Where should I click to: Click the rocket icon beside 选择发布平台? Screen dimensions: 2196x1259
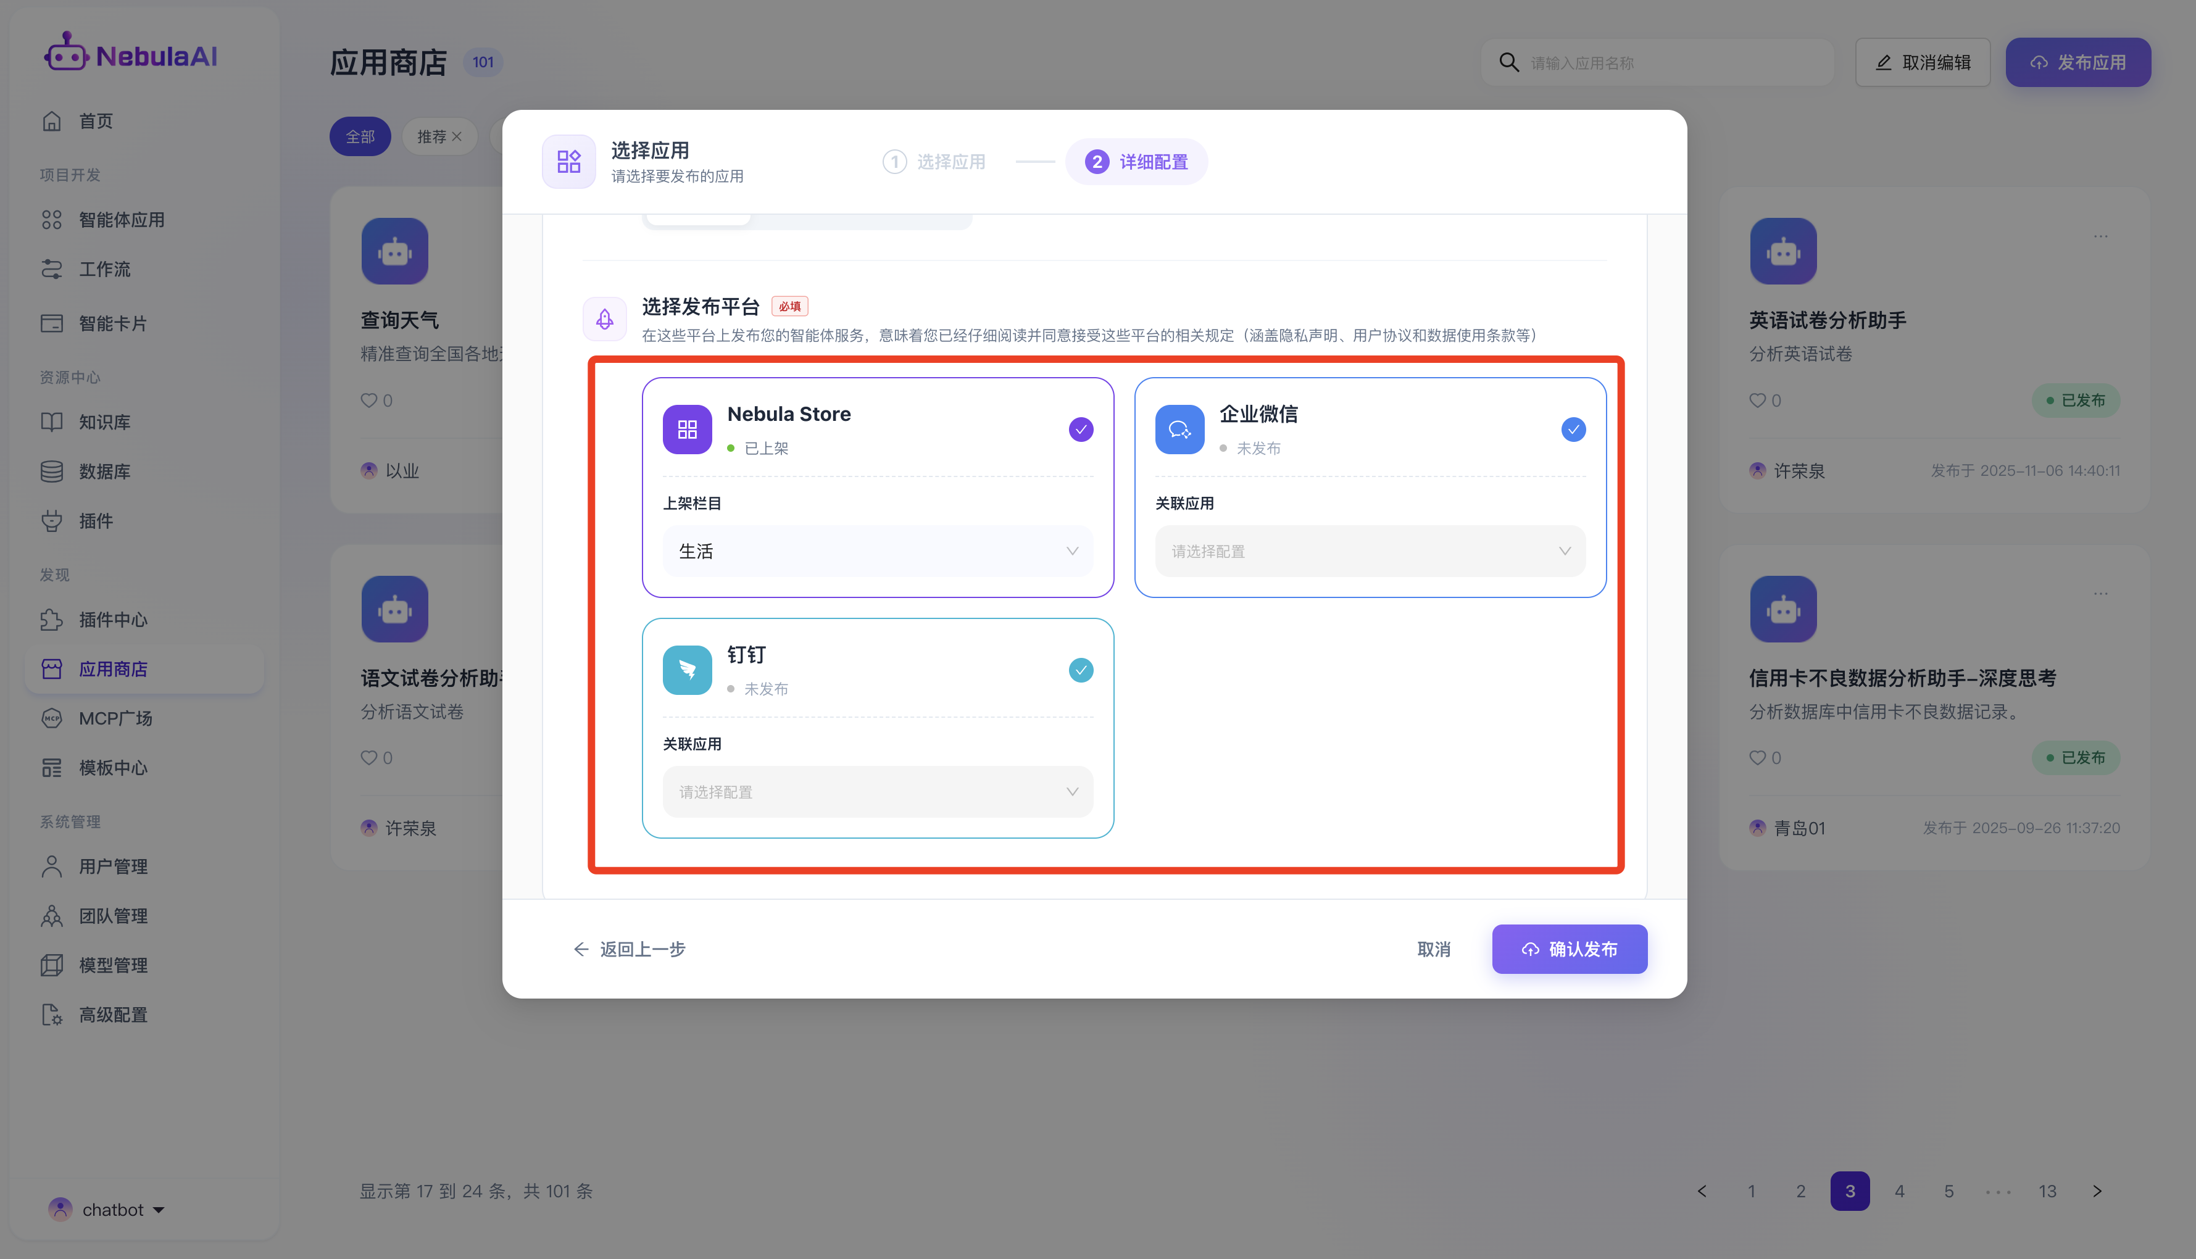[x=604, y=319]
